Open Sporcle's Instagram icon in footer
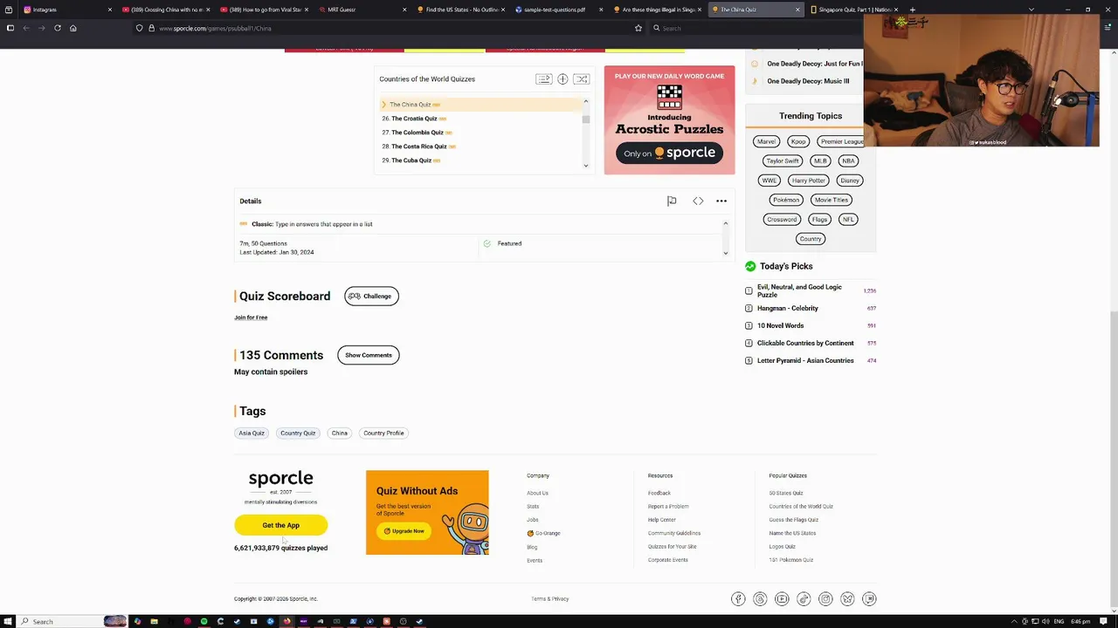Screen dimensions: 1118x628 click(x=825, y=599)
